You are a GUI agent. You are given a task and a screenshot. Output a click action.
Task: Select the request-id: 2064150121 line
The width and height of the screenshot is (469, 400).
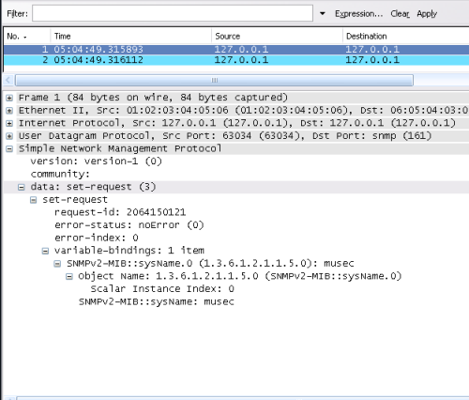(x=120, y=212)
